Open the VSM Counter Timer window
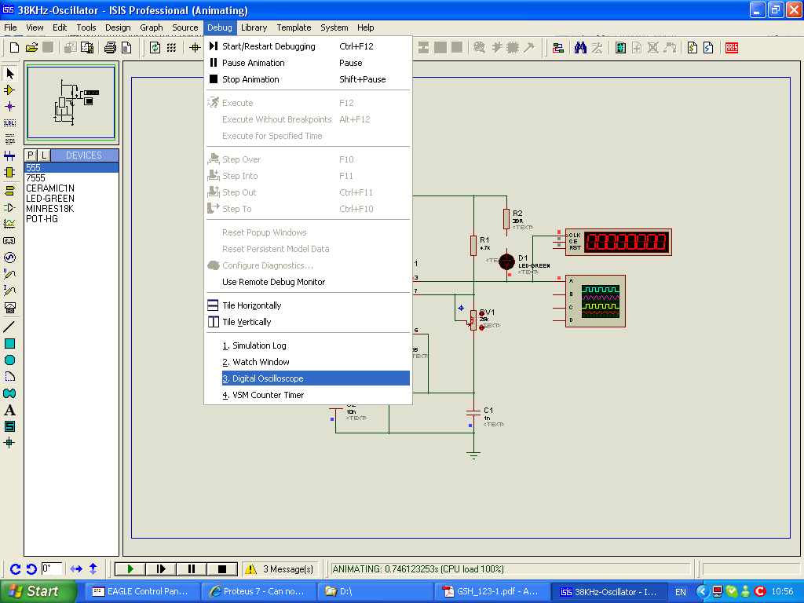The height and width of the screenshot is (603, 804). pyautogui.click(x=308, y=394)
